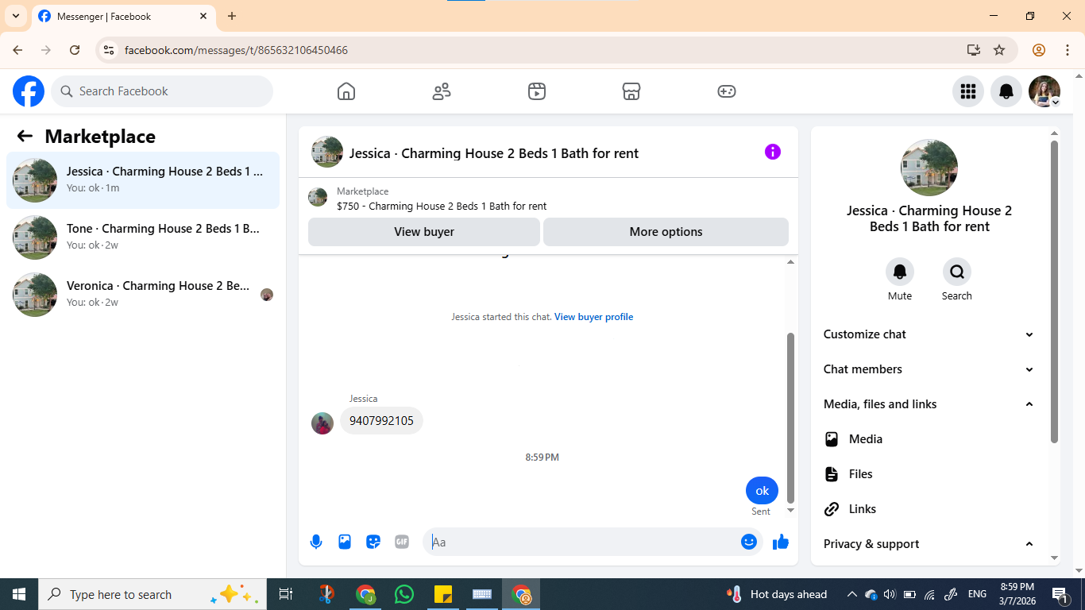Reload the page in browser

pos(75,50)
